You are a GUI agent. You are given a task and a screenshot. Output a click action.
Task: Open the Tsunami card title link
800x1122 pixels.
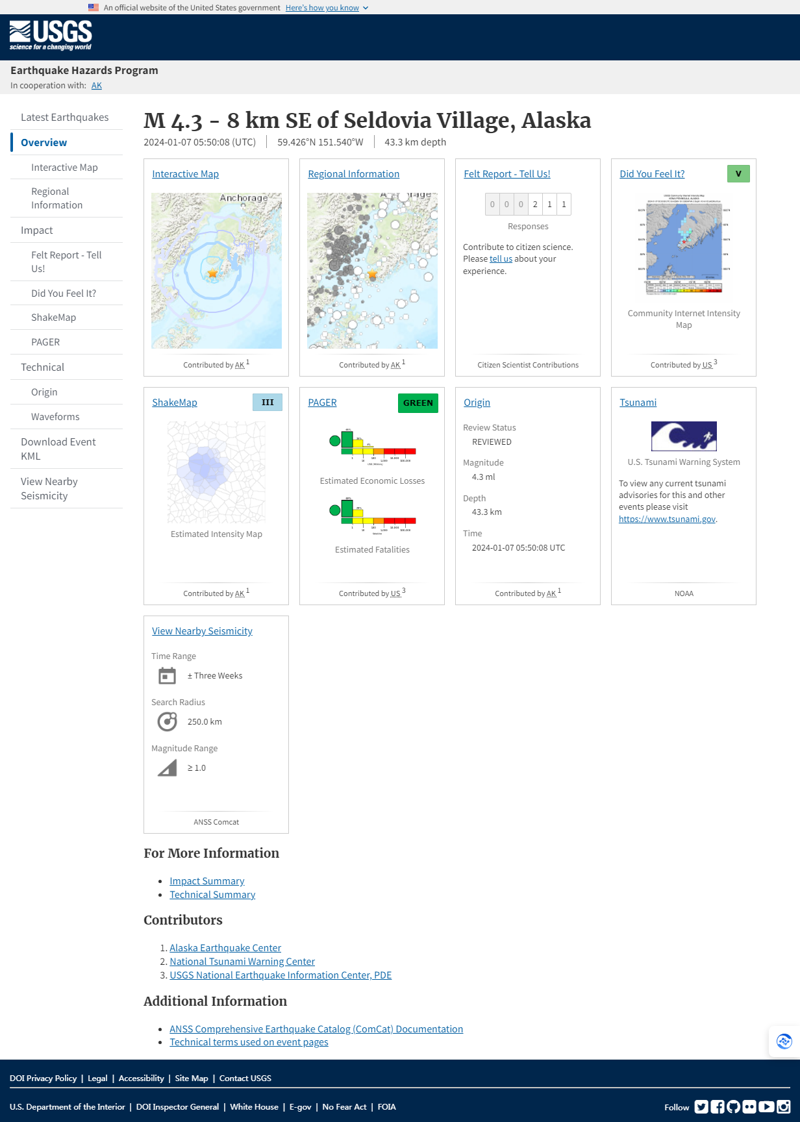pyautogui.click(x=638, y=403)
